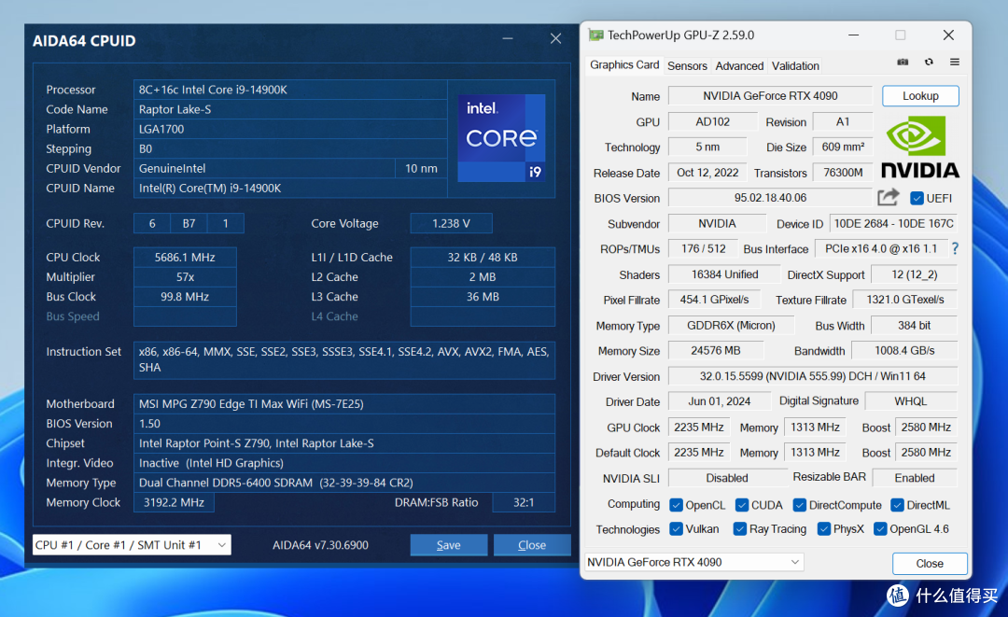
Task: Switch to the Advanced tab
Action: click(x=739, y=65)
